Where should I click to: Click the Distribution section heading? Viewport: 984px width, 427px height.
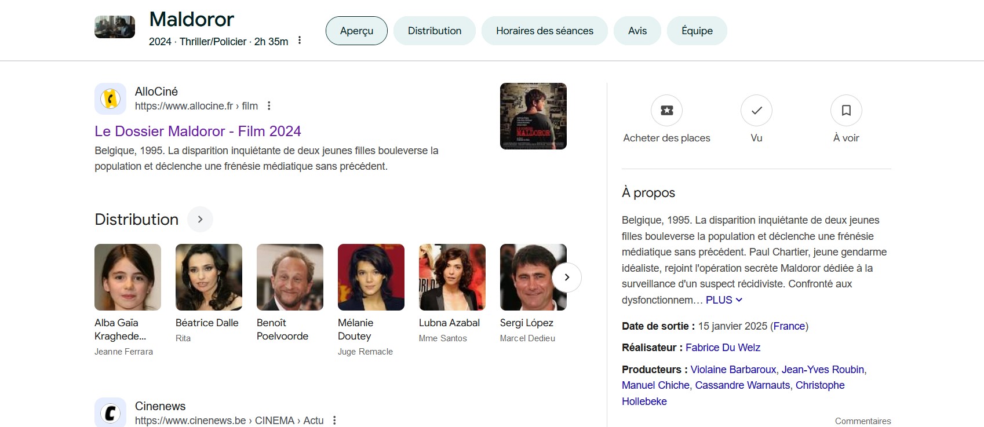click(137, 220)
